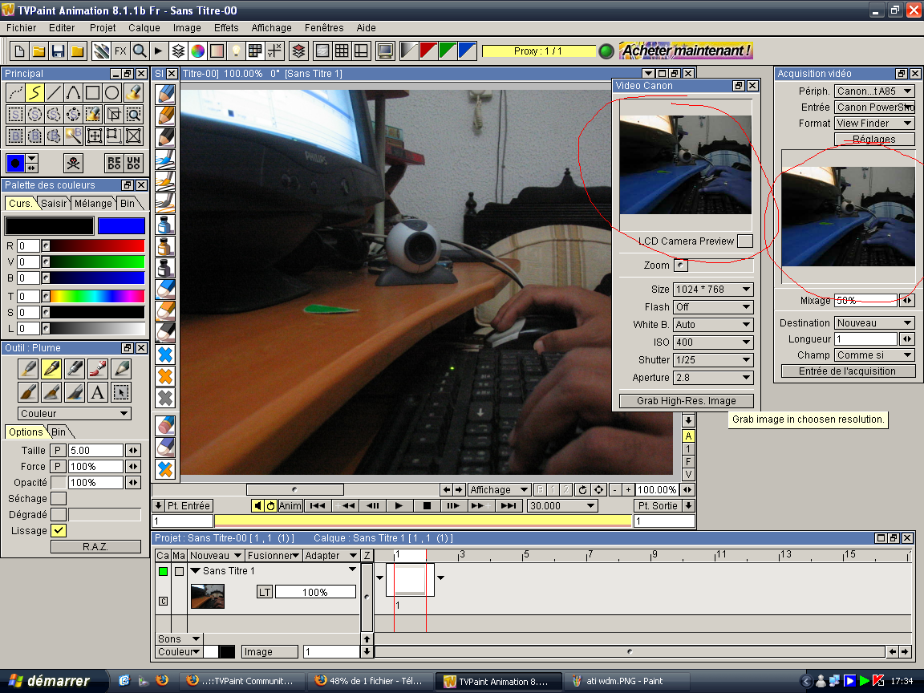Click the orange X icon in side toolbar
924x693 pixels.
[x=165, y=376]
